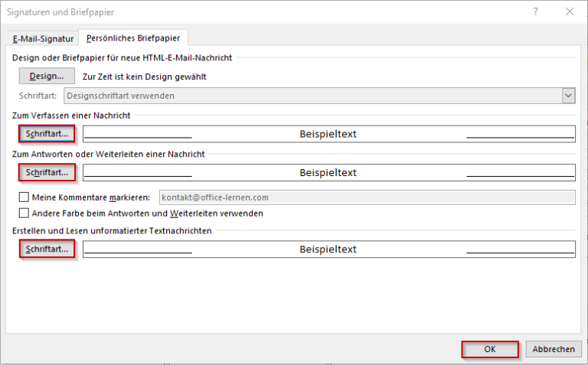Toggle Andere Farbe beim Antworten checkbox
Image resolution: width=588 pixels, height=365 pixels.
pos(24,213)
